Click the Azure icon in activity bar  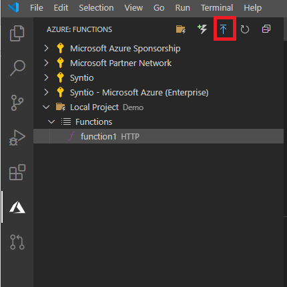pos(17,208)
